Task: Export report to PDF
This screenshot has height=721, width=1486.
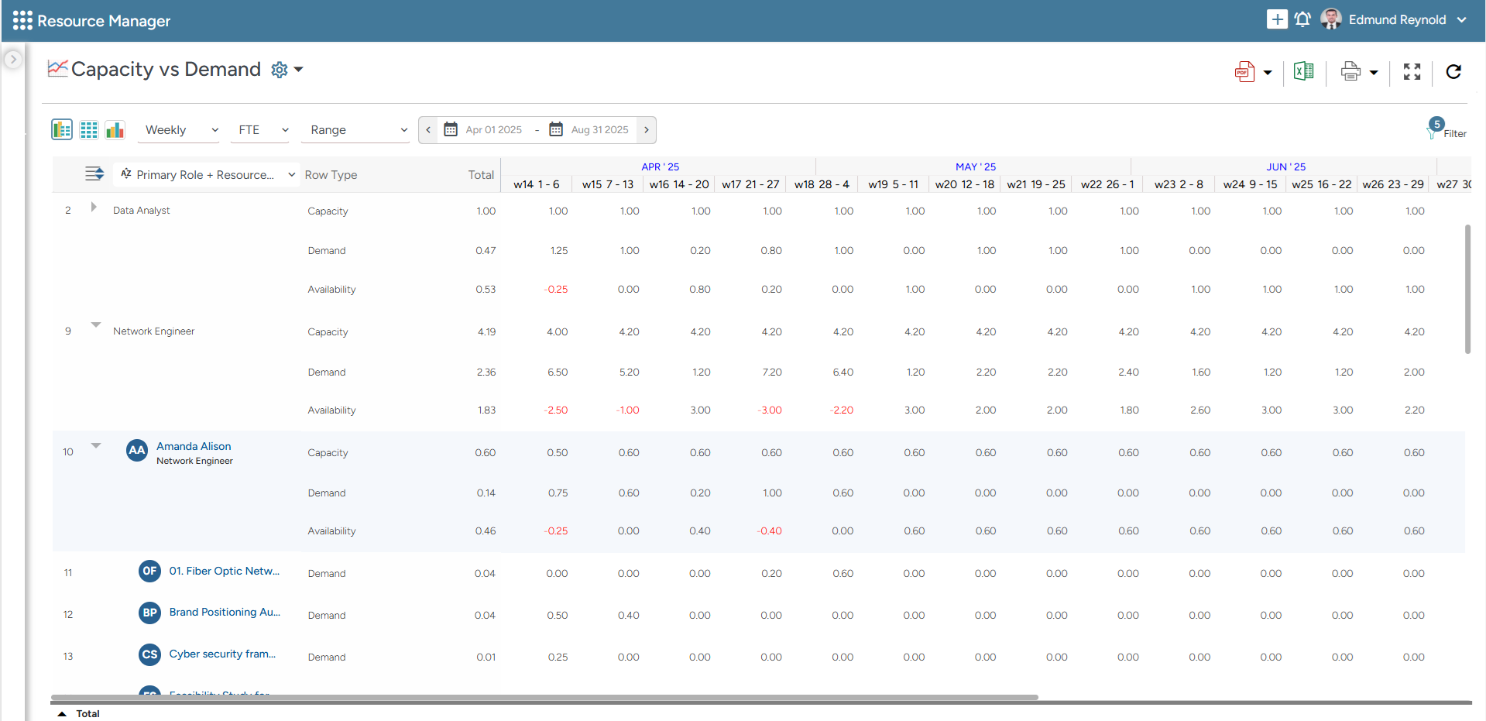Action: [1244, 72]
